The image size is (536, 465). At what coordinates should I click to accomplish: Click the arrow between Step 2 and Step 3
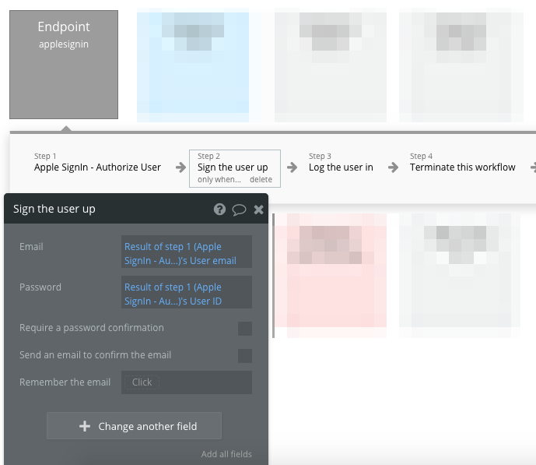click(x=292, y=167)
